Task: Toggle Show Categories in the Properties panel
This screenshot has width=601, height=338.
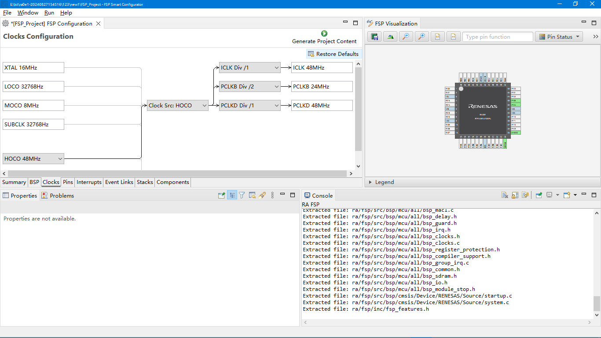Action: (232, 195)
